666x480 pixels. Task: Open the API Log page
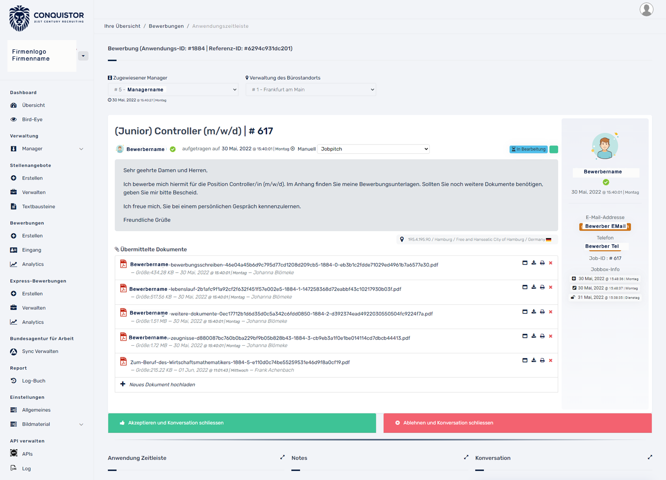pyautogui.click(x=26, y=468)
